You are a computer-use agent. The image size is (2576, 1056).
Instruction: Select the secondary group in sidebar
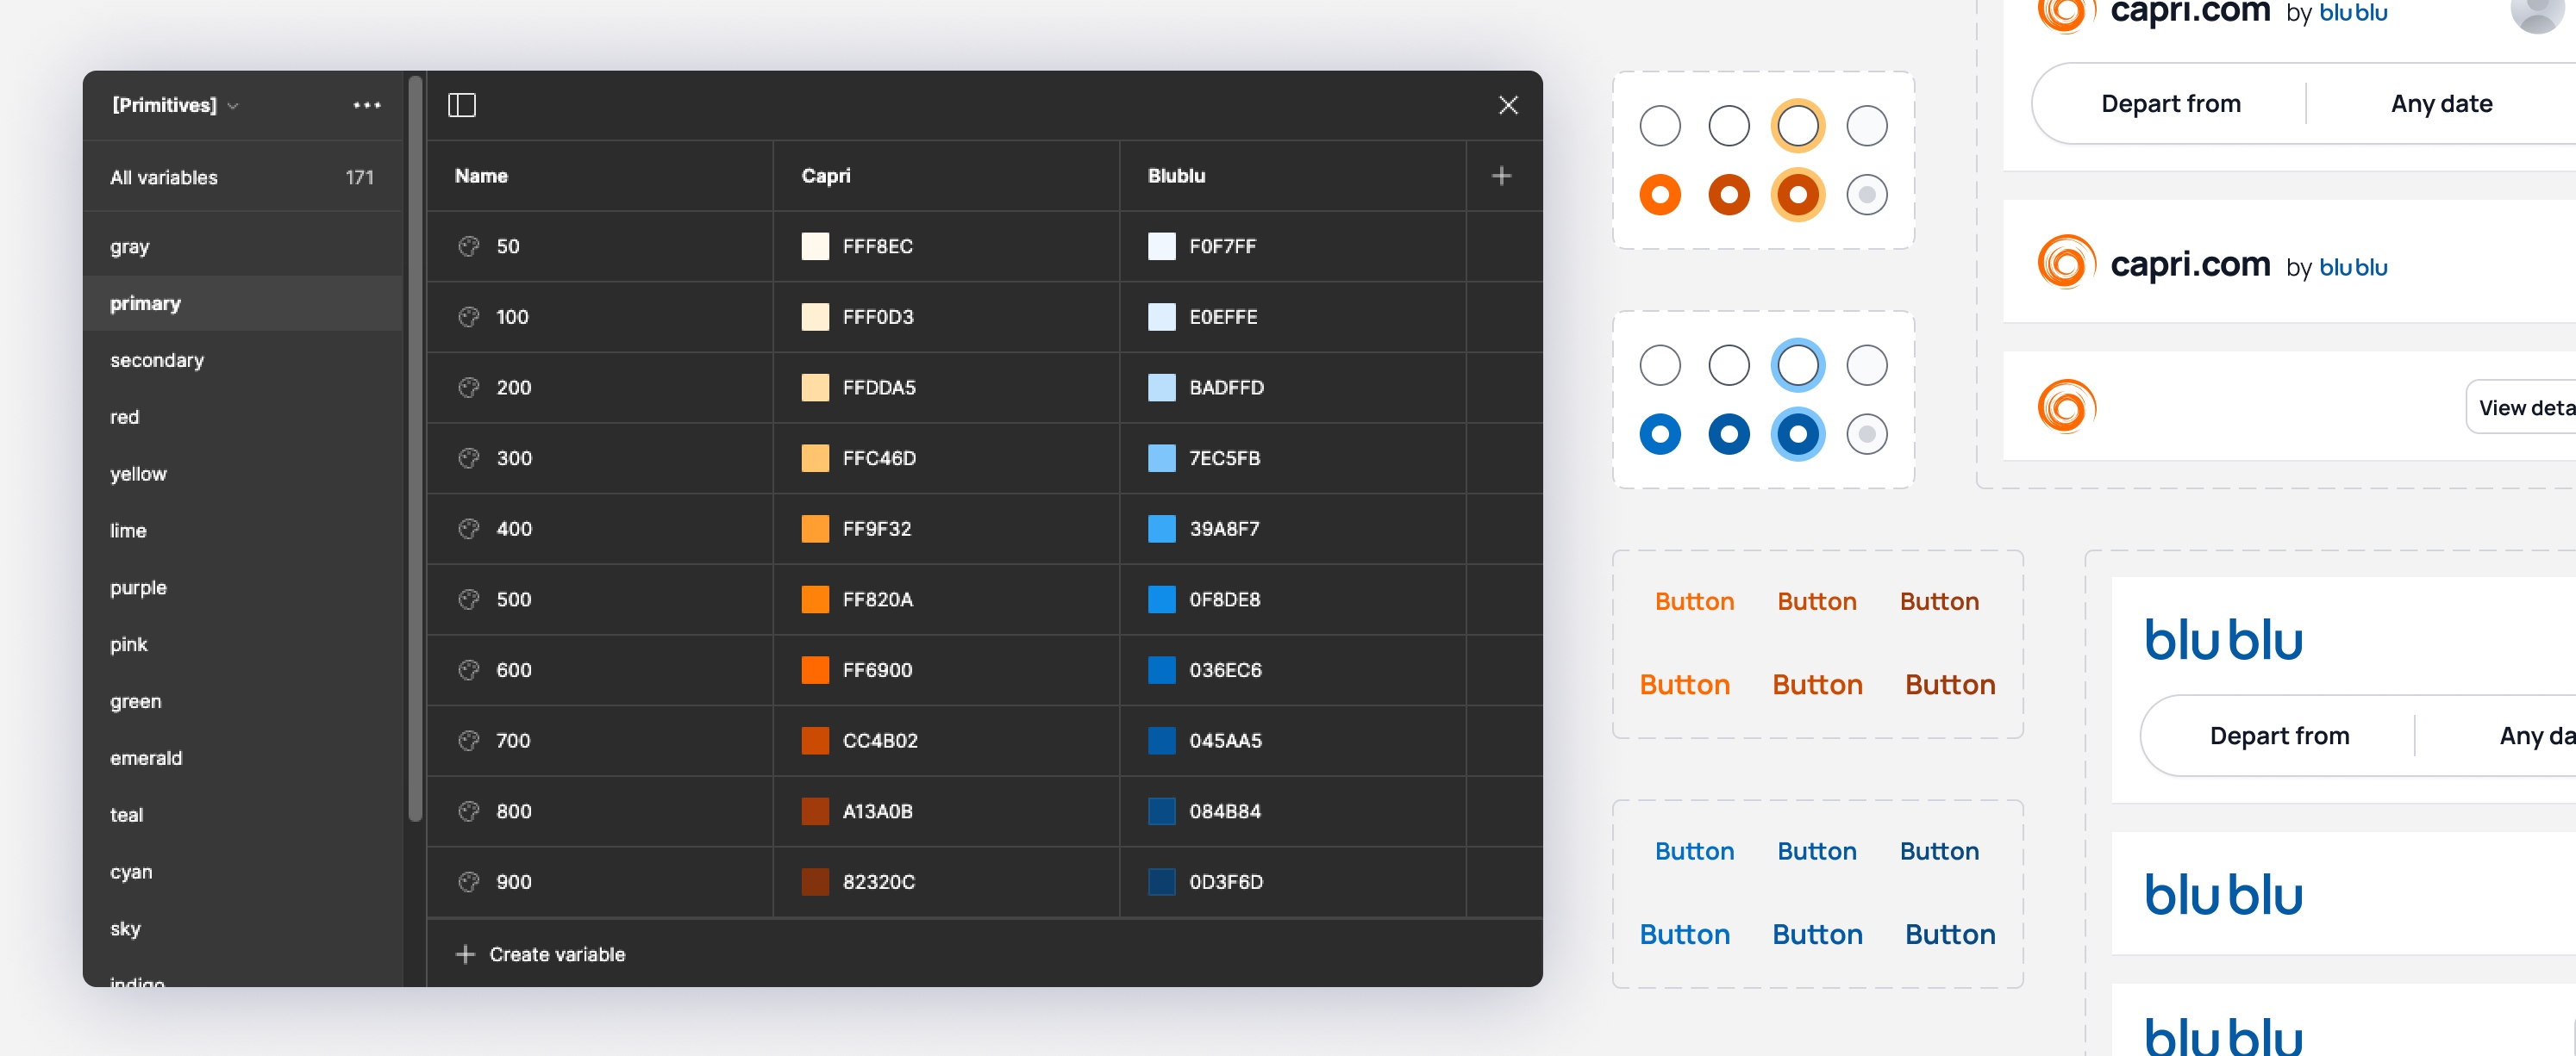[x=157, y=360]
